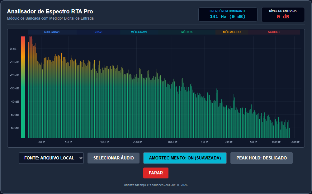Screen dimensions: 312x194
Task: Click the -60 dB axis label
Action: tap(14, 128)
